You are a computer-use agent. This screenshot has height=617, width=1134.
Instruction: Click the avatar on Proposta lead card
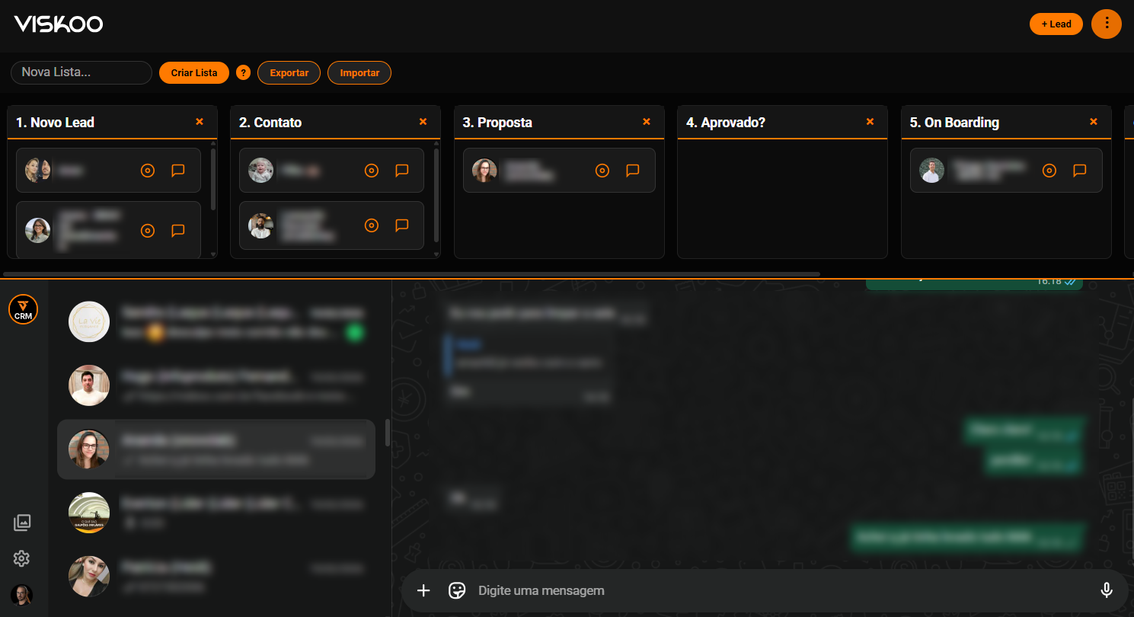click(x=484, y=171)
